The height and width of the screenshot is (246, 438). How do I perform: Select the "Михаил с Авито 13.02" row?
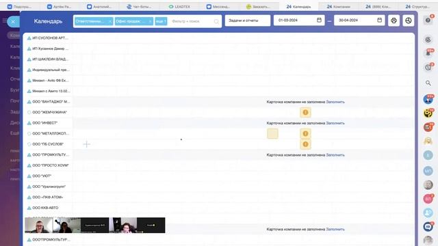(x=51, y=91)
